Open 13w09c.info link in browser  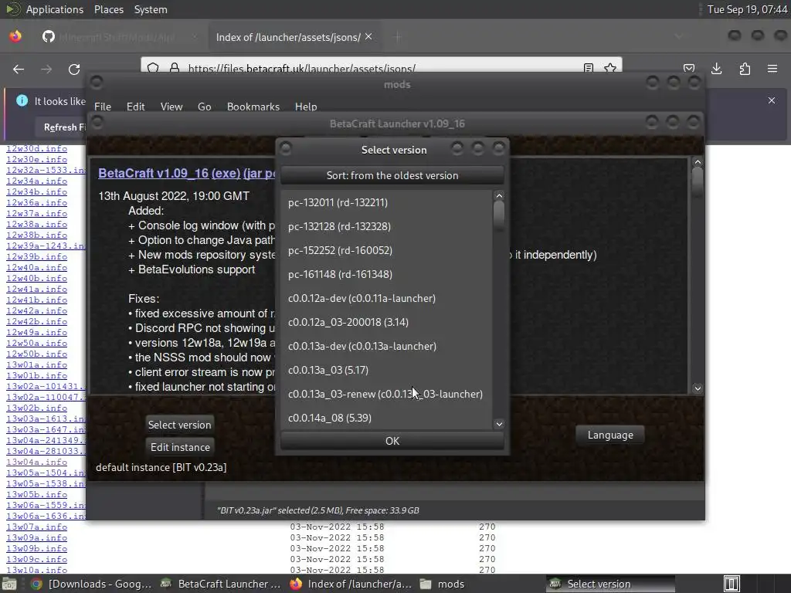36,559
